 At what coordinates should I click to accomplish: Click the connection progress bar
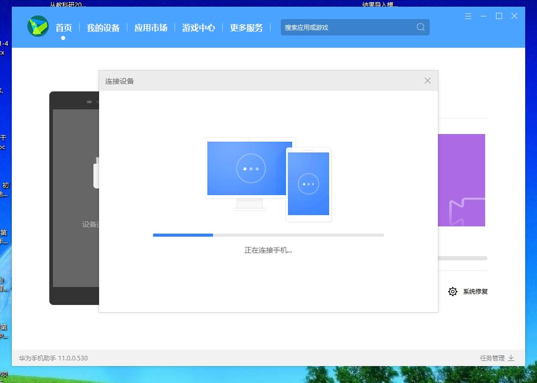pyautogui.click(x=268, y=235)
